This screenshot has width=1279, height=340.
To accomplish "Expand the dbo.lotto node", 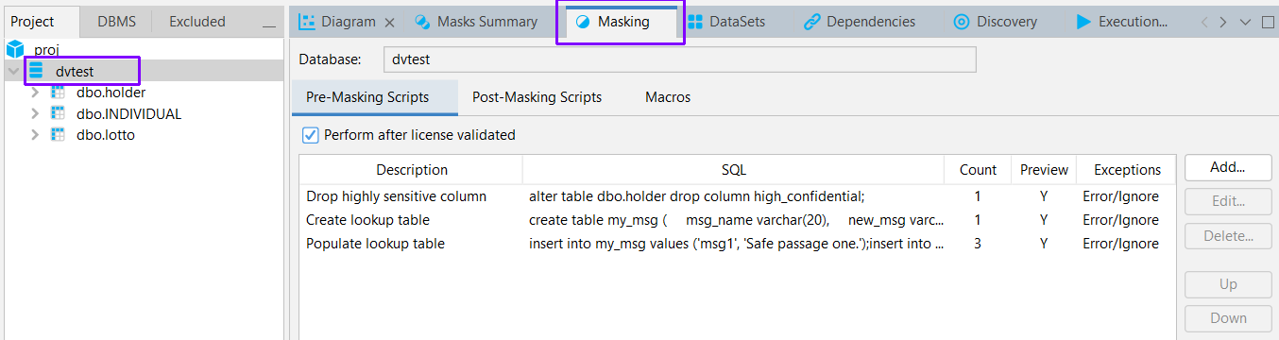I will click(35, 135).
